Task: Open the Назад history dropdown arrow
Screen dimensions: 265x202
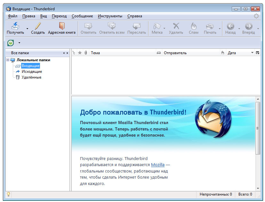Action: [x=239, y=29]
